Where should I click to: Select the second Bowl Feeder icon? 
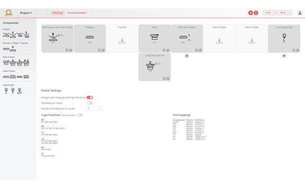pos(13,63)
